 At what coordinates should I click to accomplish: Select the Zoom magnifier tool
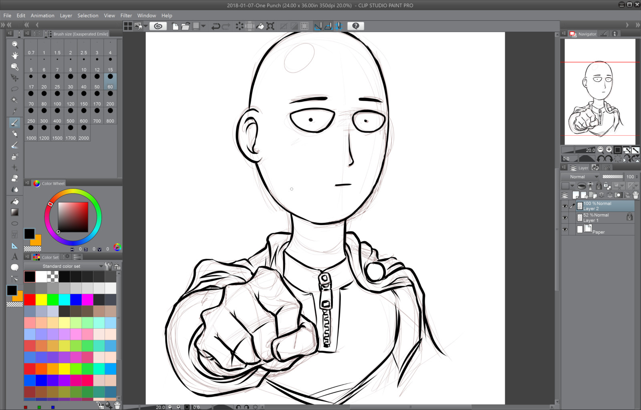click(x=15, y=44)
